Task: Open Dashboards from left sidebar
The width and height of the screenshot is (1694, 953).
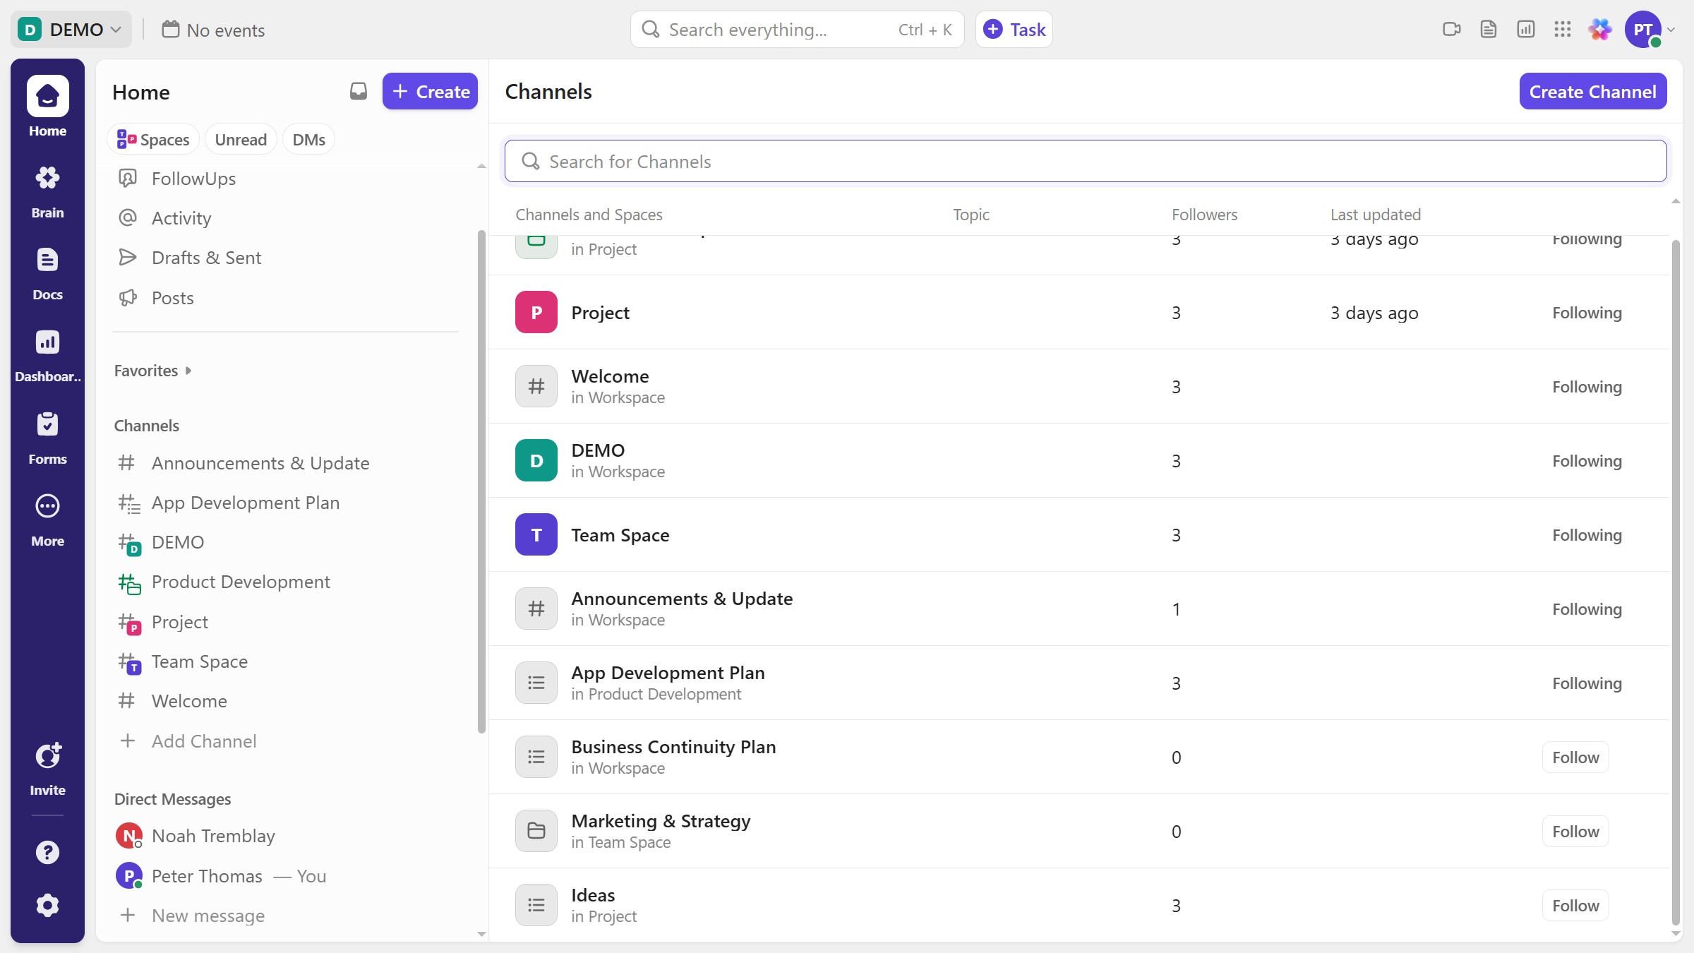Action: [x=47, y=355]
